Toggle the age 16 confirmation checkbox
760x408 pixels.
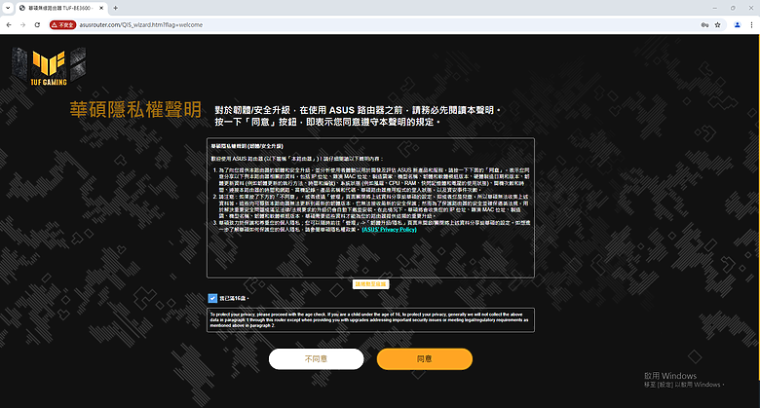(212, 298)
